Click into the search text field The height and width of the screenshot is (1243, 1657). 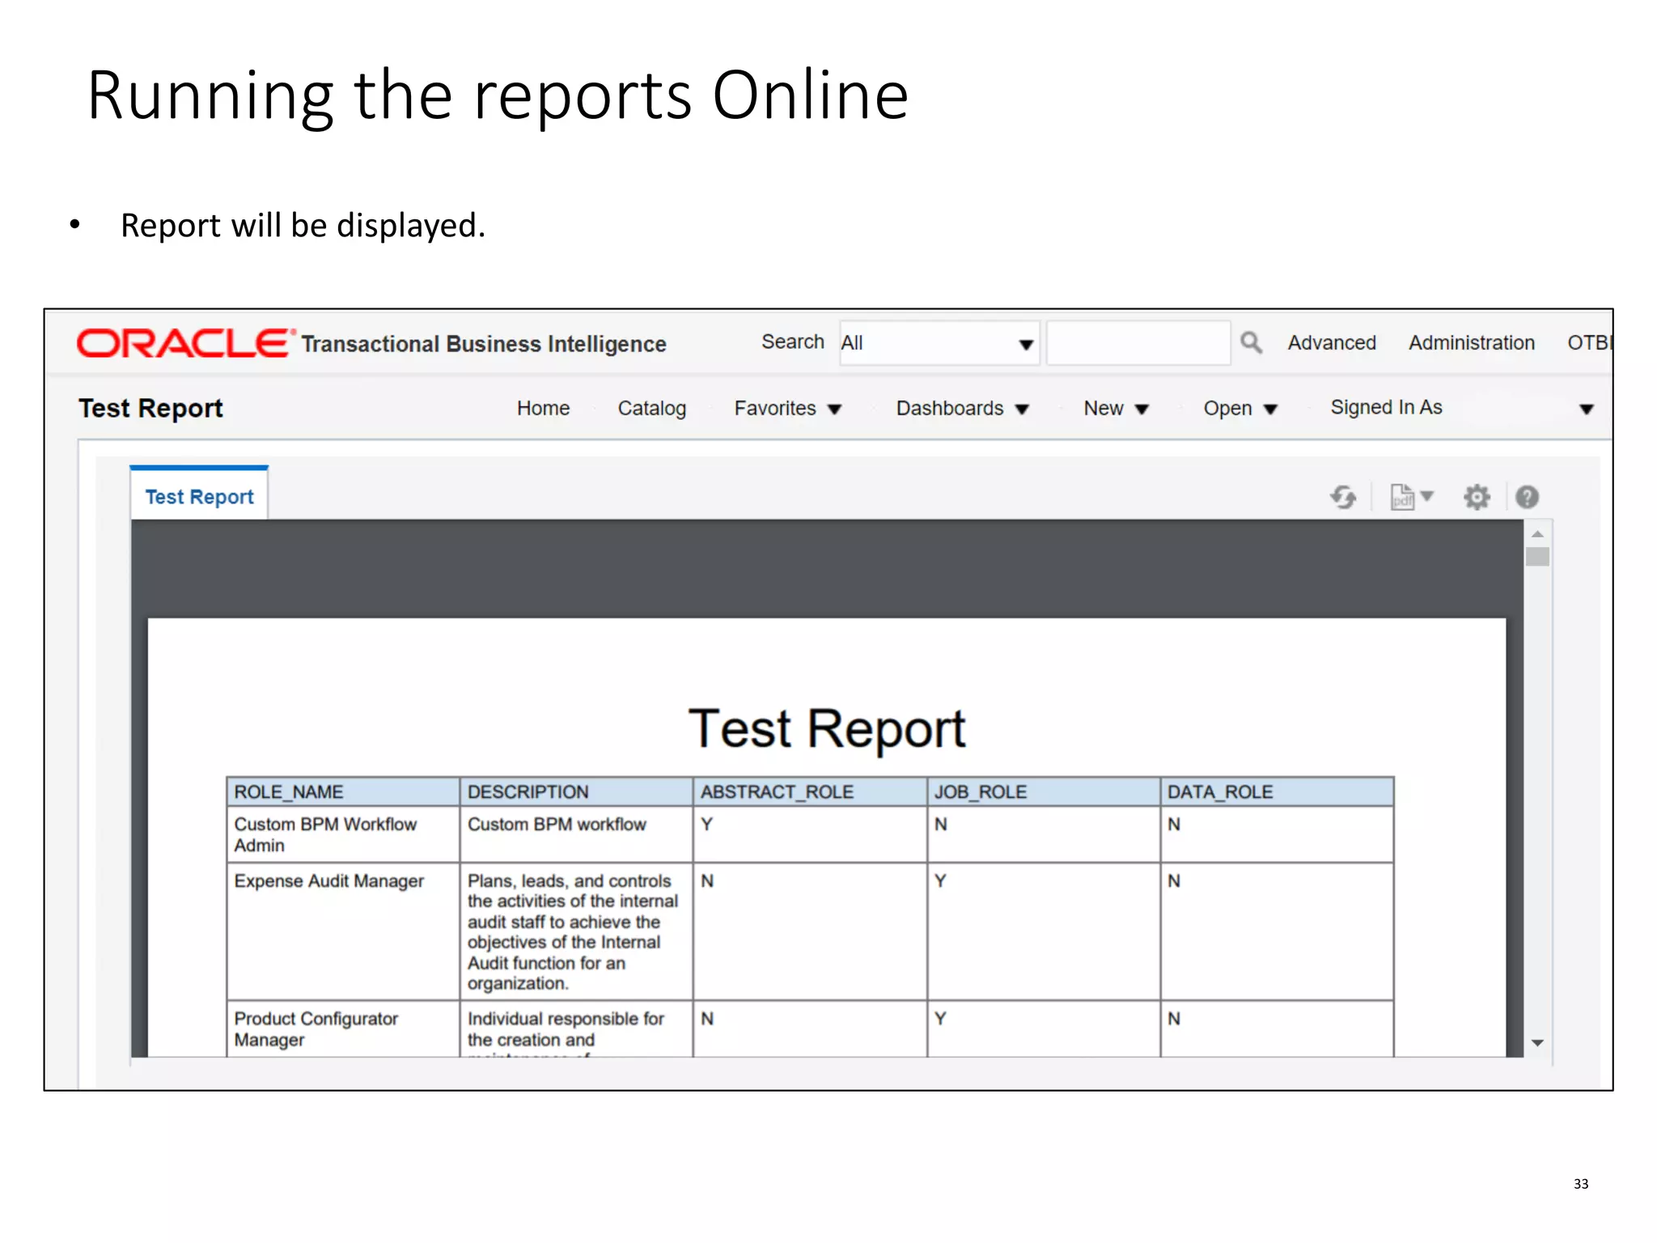click(x=1138, y=343)
